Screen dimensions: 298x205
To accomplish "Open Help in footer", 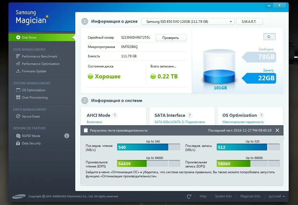I will [x=203, y=196].
